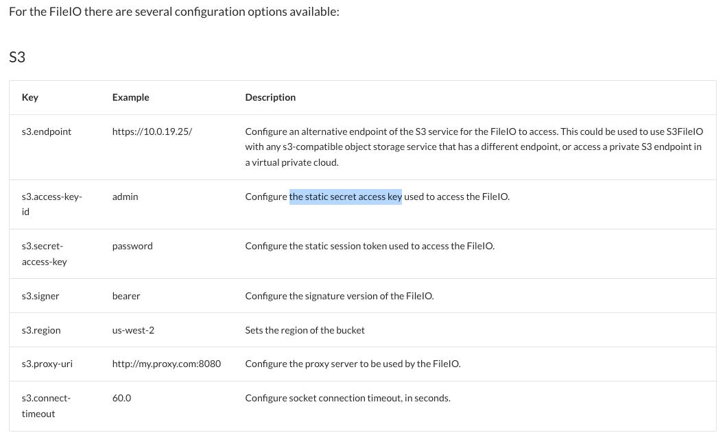Click the s3.region key

click(x=41, y=330)
